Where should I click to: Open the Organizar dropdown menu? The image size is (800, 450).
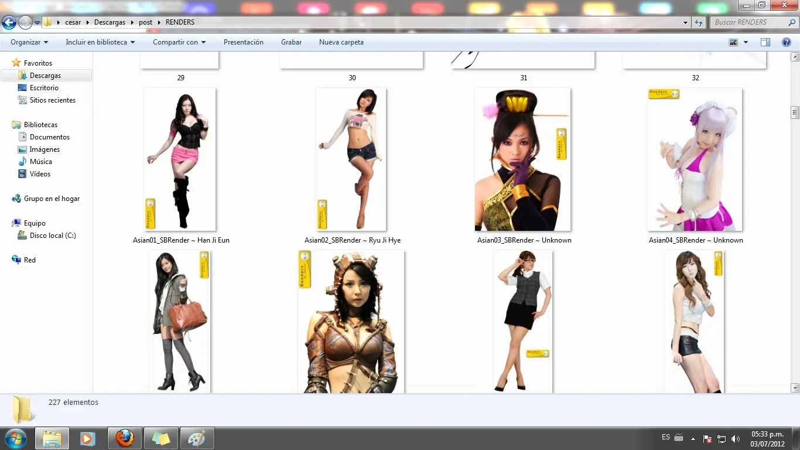pos(29,42)
